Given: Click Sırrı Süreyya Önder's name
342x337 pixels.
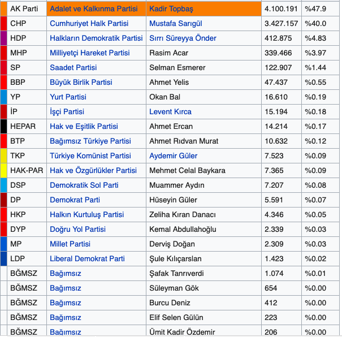Looking at the screenshot, I should pos(183,38).
